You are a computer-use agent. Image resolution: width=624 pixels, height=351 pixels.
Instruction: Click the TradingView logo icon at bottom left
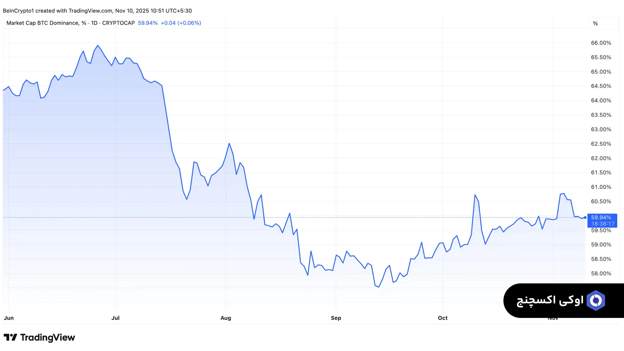(10, 337)
